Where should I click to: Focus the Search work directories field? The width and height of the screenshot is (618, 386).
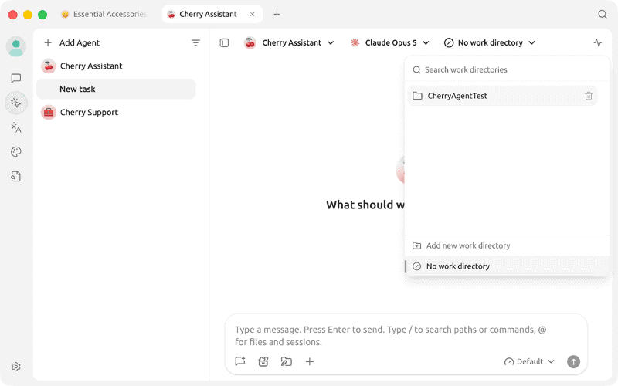click(x=508, y=69)
